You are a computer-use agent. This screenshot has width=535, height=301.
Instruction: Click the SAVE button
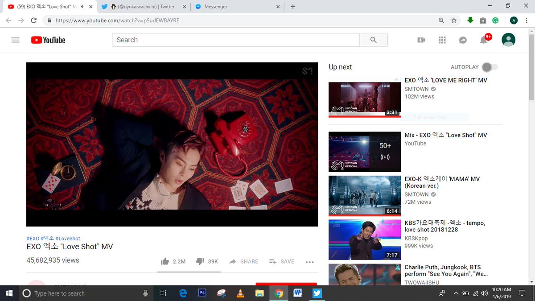(282, 261)
